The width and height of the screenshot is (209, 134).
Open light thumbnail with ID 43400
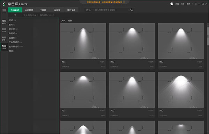tap(83, 90)
